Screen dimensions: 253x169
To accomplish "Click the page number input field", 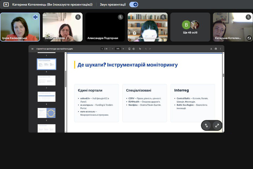I will click(x=102, y=49).
